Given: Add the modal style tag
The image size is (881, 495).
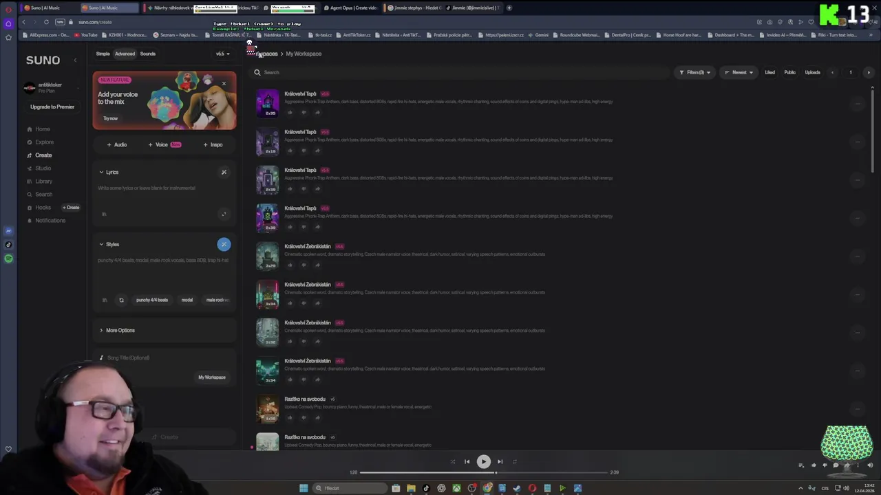Looking at the screenshot, I should (187, 300).
